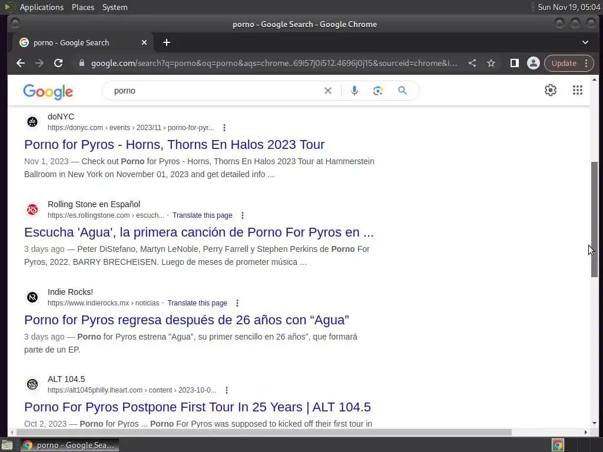The image size is (603, 452).
Task: Click the scroll up arrow
Action: (x=594, y=79)
